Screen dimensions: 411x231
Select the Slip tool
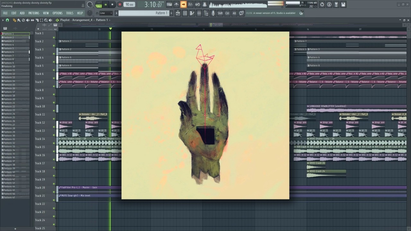click(32, 20)
